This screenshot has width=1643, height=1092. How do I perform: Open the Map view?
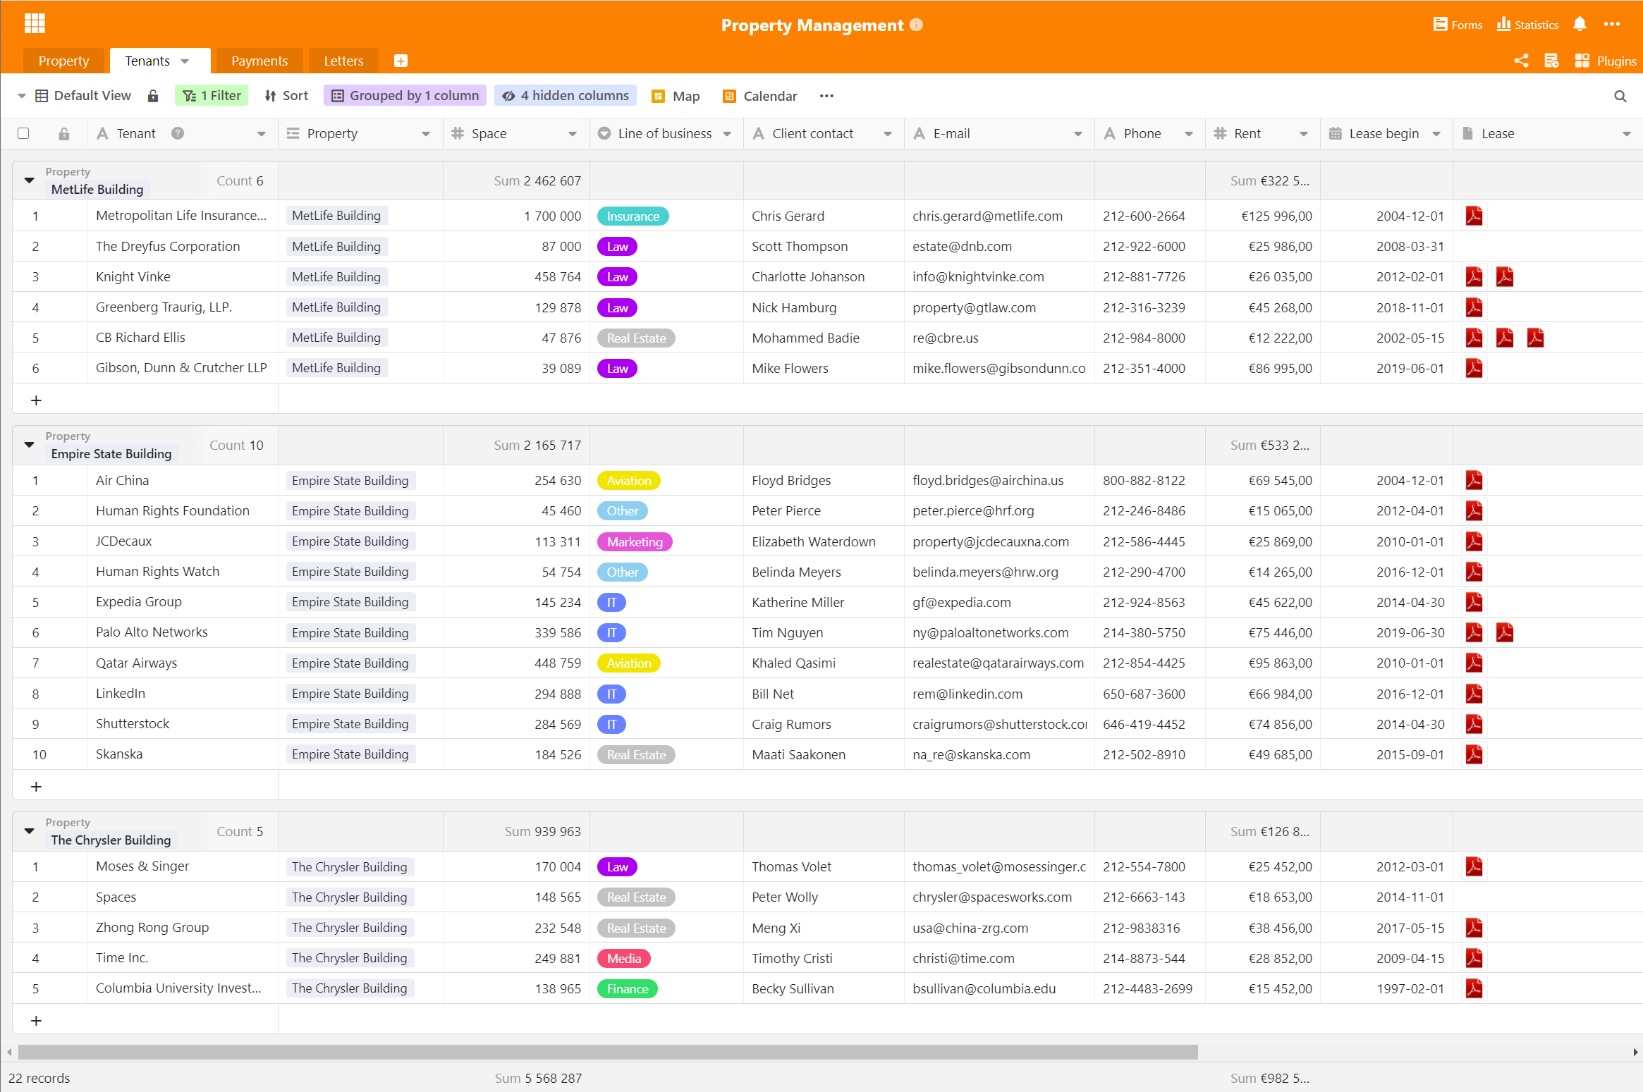coord(676,96)
